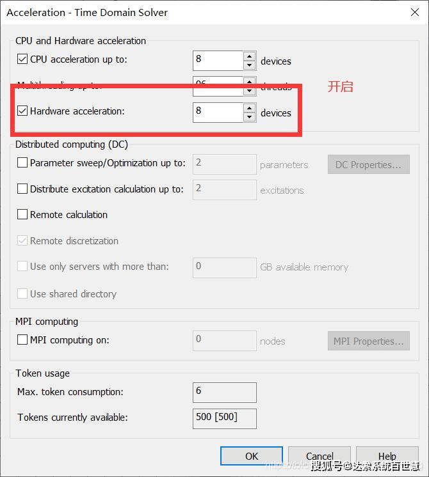The image size is (429, 477).
Task: Click the CPU acceleration devices number field
Action: [218, 60]
